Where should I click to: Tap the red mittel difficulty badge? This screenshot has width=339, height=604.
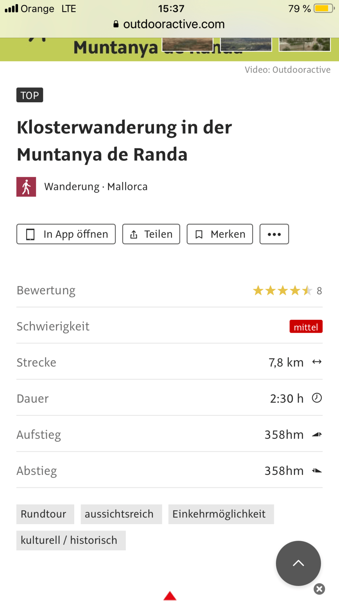tap(306, 327)
